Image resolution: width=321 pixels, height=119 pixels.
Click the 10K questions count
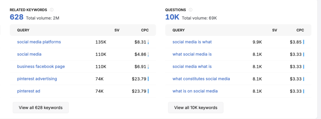click(172, 17)
